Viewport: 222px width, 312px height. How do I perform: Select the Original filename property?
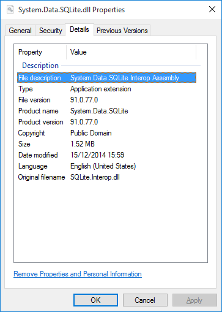coord(42,177)
